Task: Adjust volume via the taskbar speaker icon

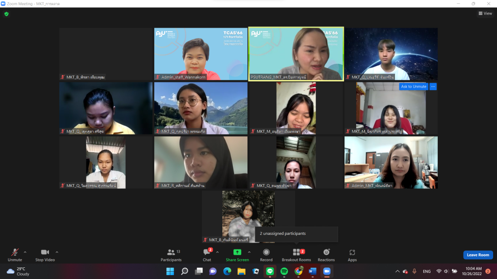Action: pos(446,271)
